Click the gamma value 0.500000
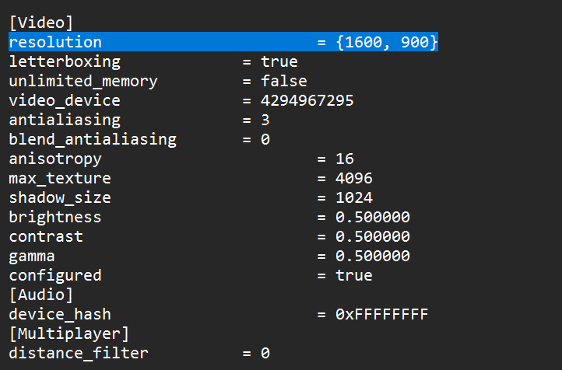 click(373, 256)
